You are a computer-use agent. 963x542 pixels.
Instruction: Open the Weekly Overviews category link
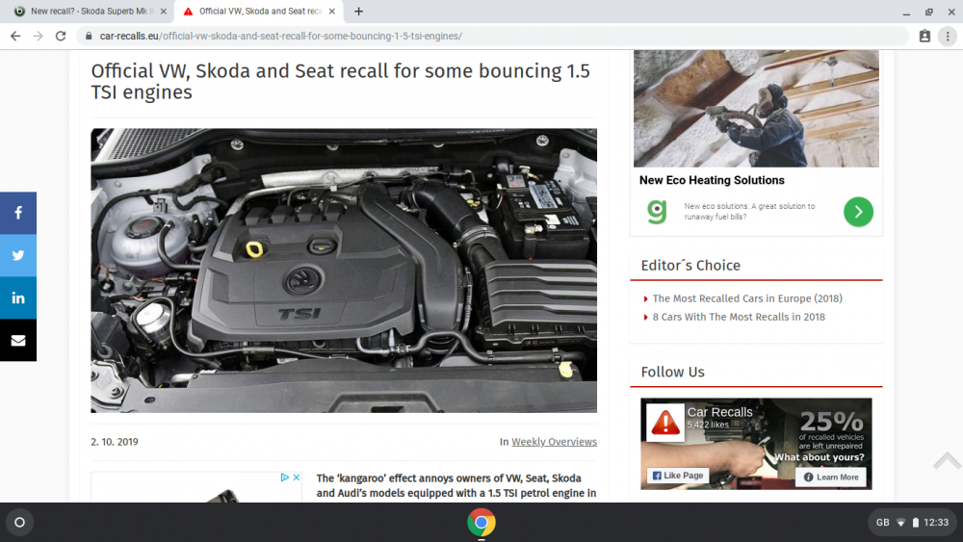[x=554, y=442]
